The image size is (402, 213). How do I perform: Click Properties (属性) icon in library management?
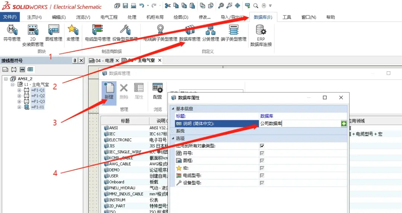(x=139, y=91)
